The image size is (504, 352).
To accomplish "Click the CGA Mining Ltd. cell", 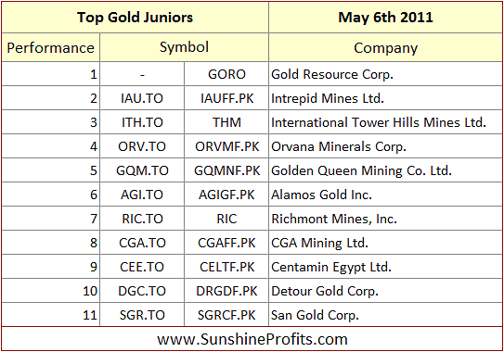I will coord(385,243).
